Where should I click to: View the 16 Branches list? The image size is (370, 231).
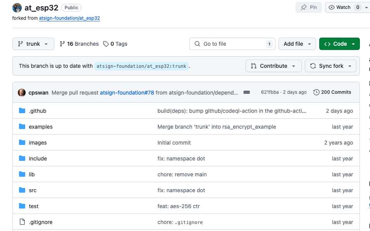click(x=79, y=44)
